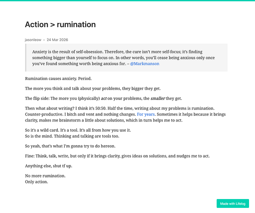
Task: Open the @Markmanson link in the quote
Action: (144, 64)
